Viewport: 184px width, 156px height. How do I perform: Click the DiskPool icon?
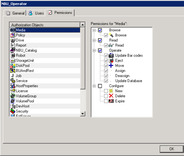tap(12, 66)
